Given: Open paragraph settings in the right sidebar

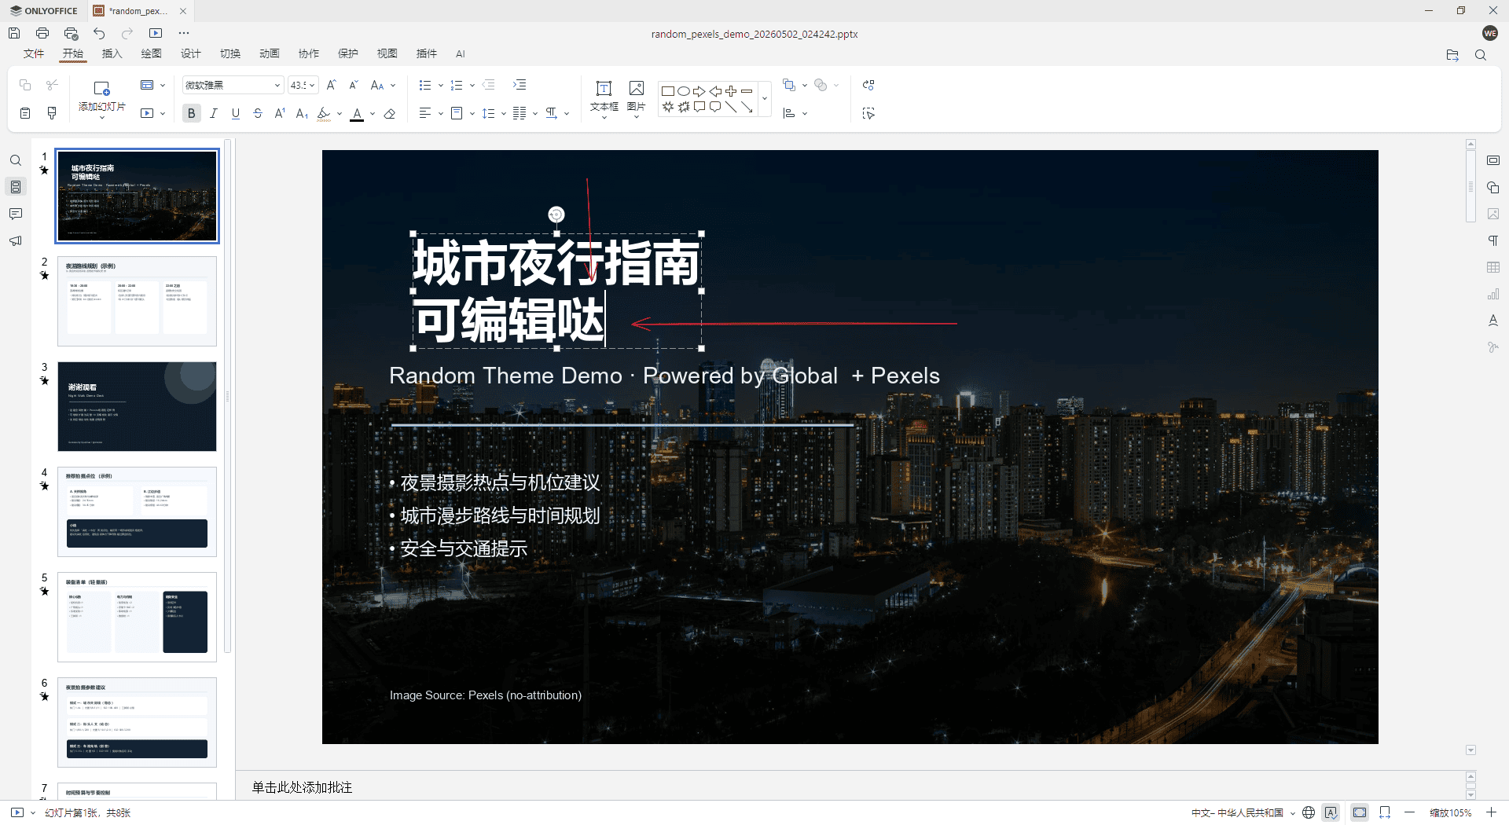Looking at the screenshot, I should (x=1493, y=240).
